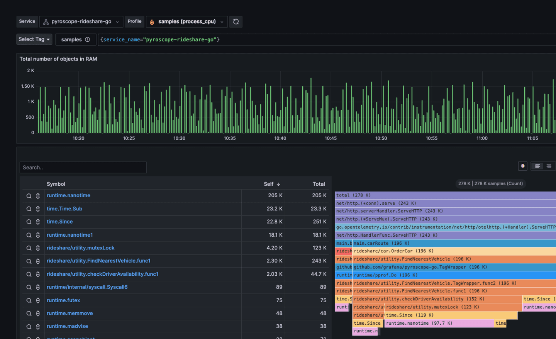This screenshot has height=339, width=556.
Task: Select the rideshare/car.OrderCar (196 K) flame bar
Action: (454, 251)
